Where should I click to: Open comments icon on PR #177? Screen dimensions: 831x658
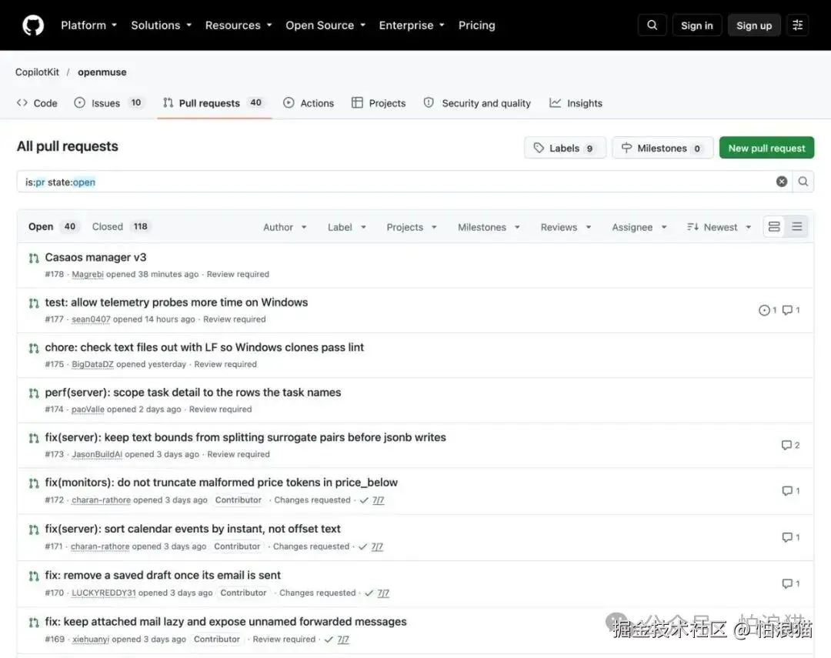tap(791, 310)
